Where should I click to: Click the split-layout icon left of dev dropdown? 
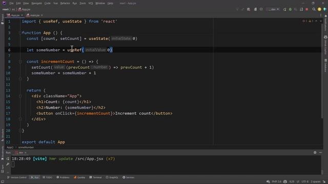pos(261,9)
